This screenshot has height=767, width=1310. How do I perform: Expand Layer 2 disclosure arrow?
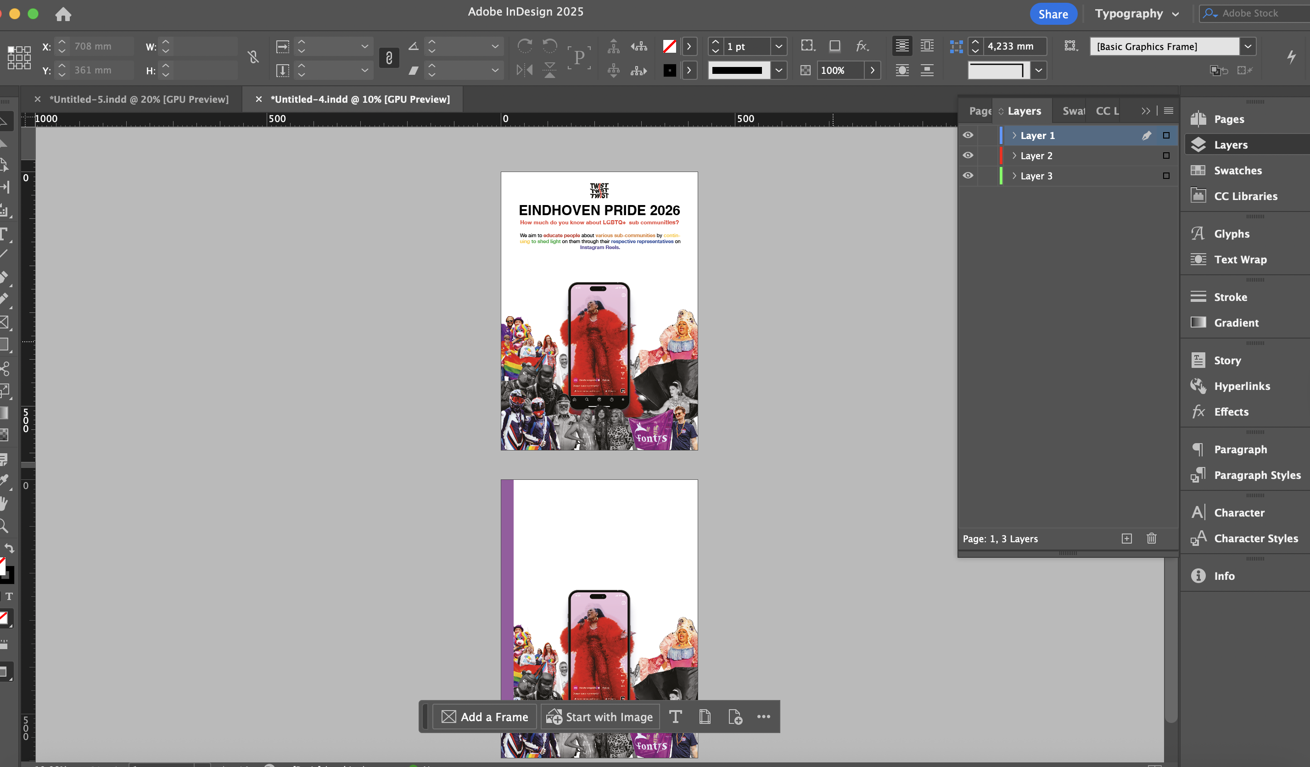[1013, 156]
